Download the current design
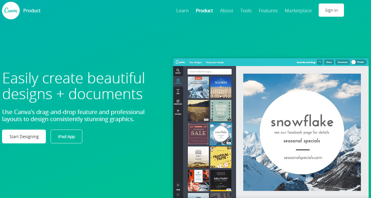Image resolution: width=371 pixels, height=198 pixels. point(342,62)
